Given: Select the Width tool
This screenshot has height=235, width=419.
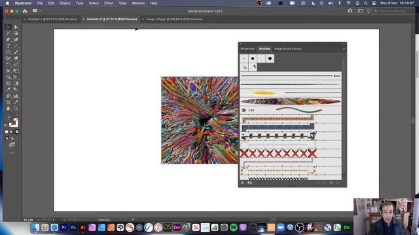Looking at the screenshot, I should point(8,71).
